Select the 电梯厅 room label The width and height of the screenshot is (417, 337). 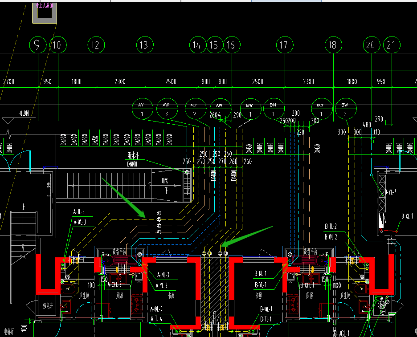tap(9, 331)
